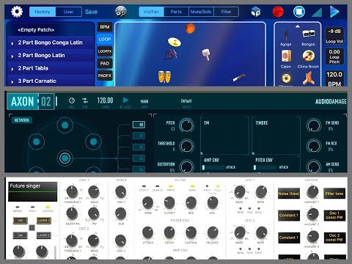The height and width of the screenshot is (264, 352).
Task: Select the LAYER 1 button
Action: [x=44, y=221]
